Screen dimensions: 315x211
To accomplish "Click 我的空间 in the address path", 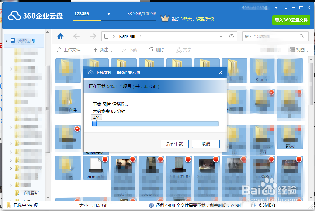I will [126, 37].
